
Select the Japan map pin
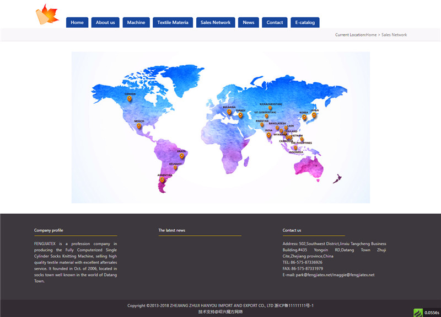tap(314, 115)
